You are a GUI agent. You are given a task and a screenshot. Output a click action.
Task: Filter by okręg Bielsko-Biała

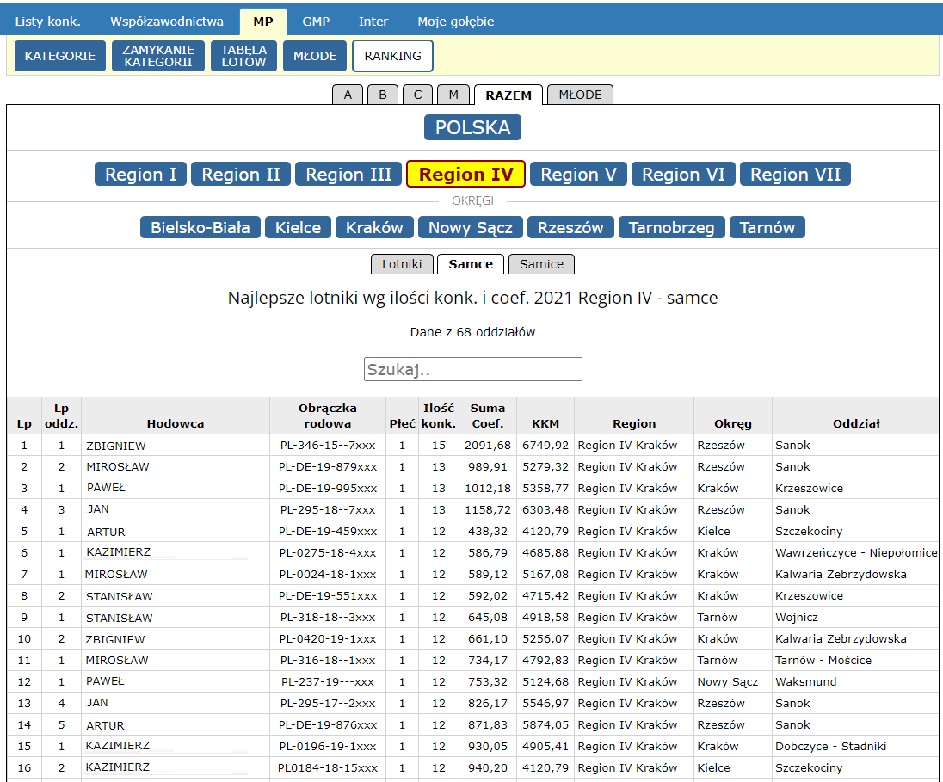pos(200,228)
